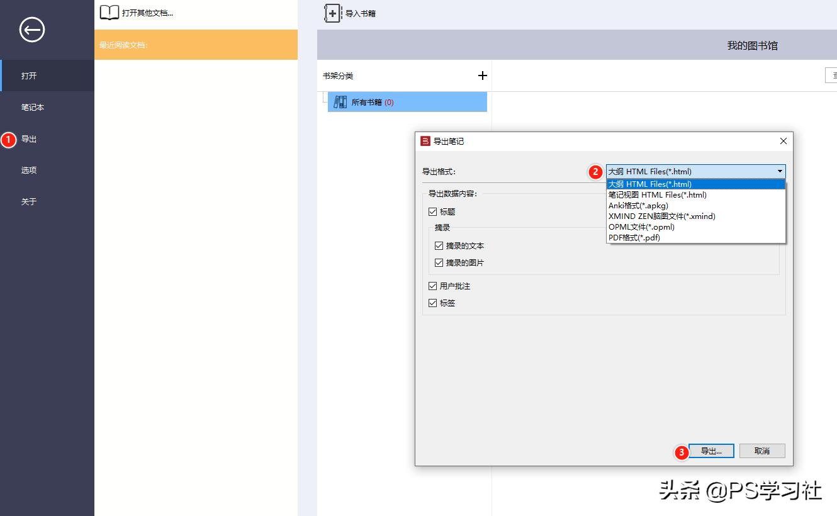Uncheck the 摘录的文本 checkbox
The image size is (837, 516).
click(x=439, y=246)
